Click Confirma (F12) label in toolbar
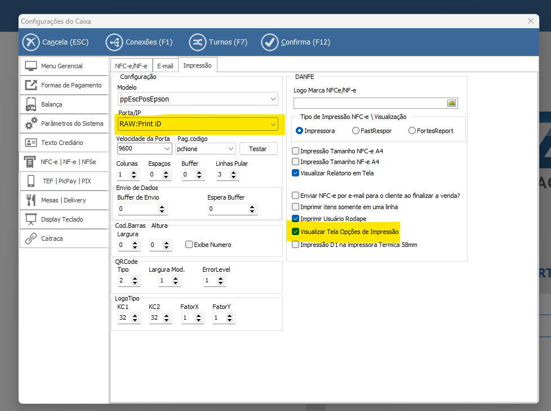Screen dimensions: 551x411 click(x=305, y=42)
